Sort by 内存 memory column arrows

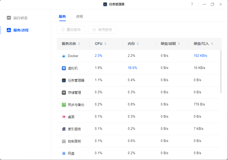(x=138, y=44)
